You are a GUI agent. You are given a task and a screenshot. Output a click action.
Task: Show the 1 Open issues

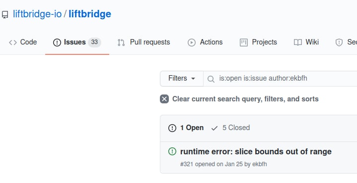[x=186, y=128]
